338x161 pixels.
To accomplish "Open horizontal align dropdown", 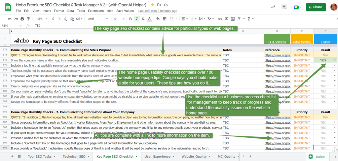I will pos(185,19).
